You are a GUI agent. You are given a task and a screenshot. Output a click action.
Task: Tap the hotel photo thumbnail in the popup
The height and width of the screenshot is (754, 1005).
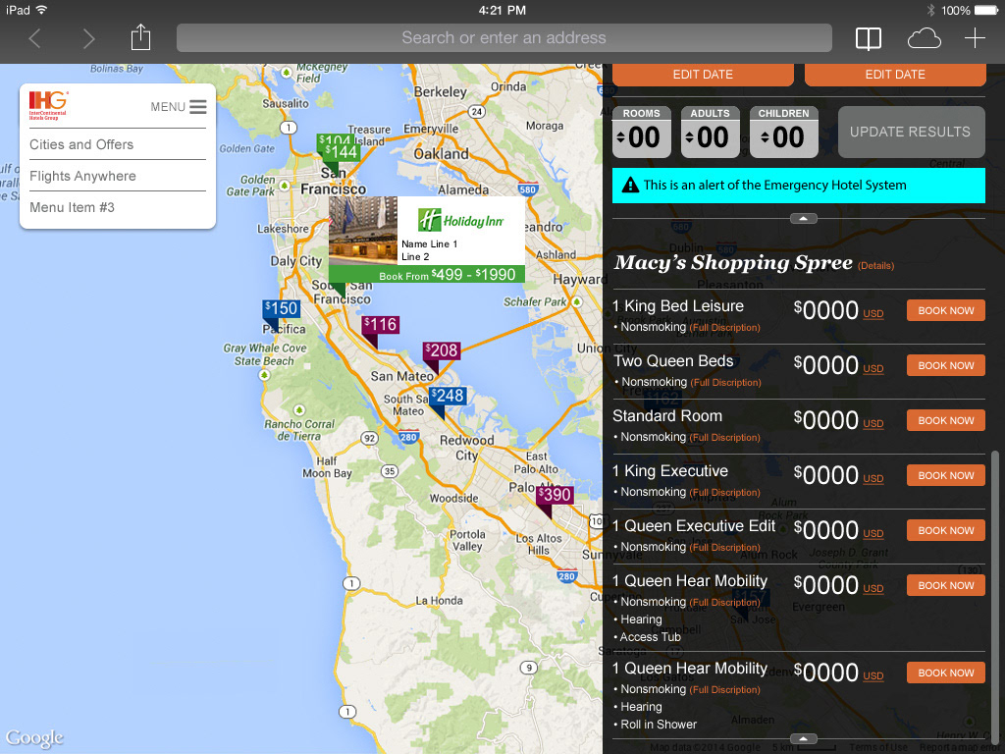point(363,230)
